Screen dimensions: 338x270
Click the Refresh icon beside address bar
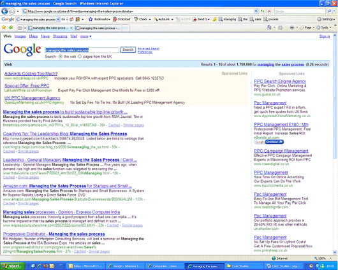coord(262,11)
